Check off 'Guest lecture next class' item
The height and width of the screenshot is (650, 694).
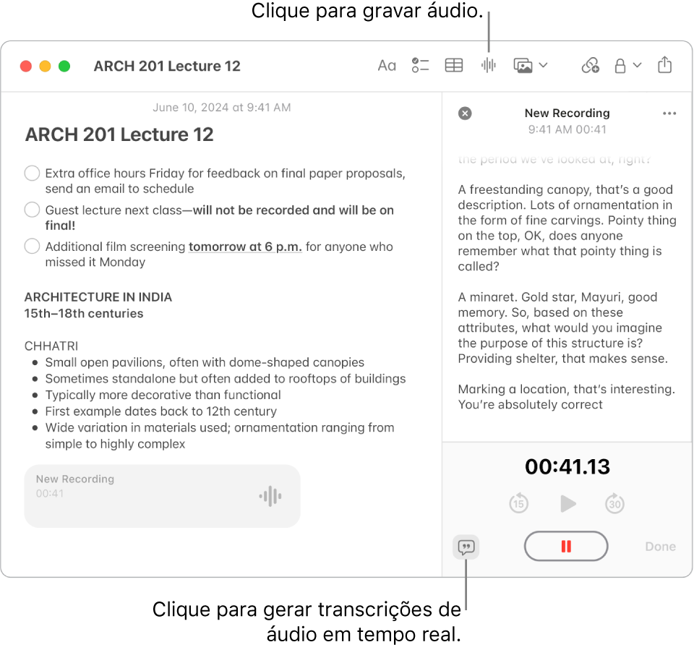click(x=32, y=210)
